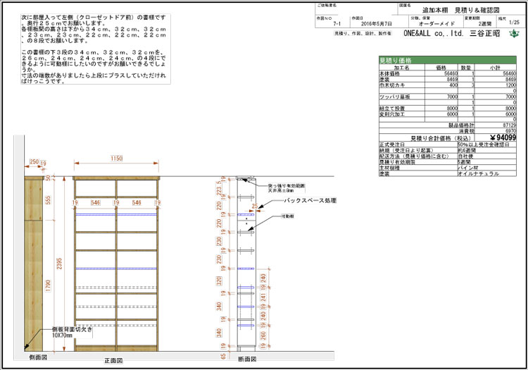
Task: Click the '見積り、作図、設計、製作者' label
Action: click(x=363, y=33)
